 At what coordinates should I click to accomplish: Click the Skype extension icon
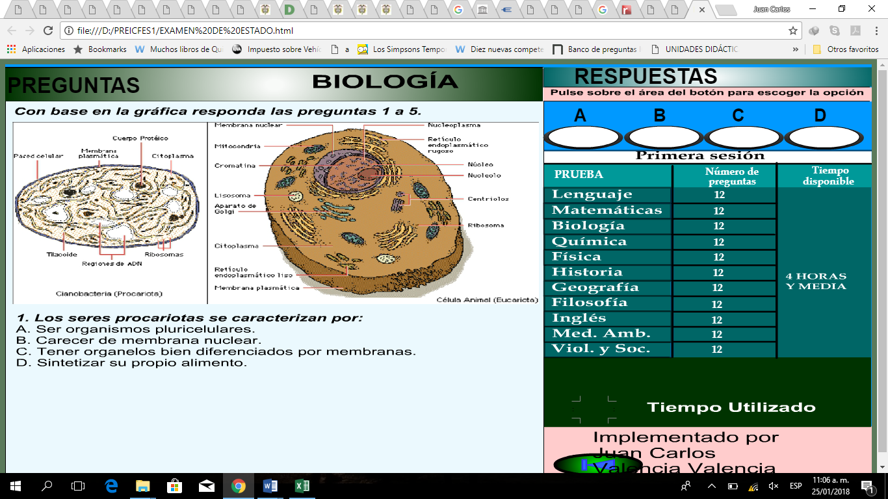[x=834, y=31]
